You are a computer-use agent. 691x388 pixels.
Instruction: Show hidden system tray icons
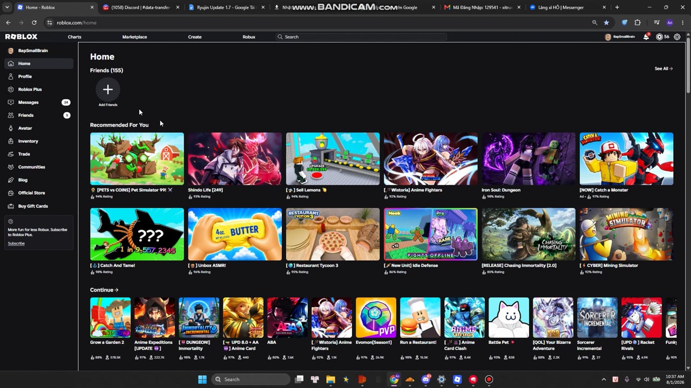[x=604, y=379]
